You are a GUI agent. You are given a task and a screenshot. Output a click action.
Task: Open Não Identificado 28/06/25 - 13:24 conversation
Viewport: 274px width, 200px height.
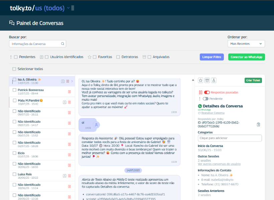(42, 186)
